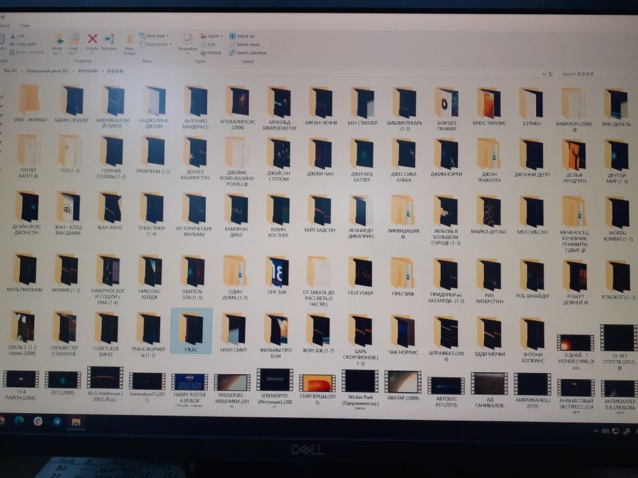Screen dimensions: 638x478
Task: Refresh the folder view
Action: (x=550, y=74)
